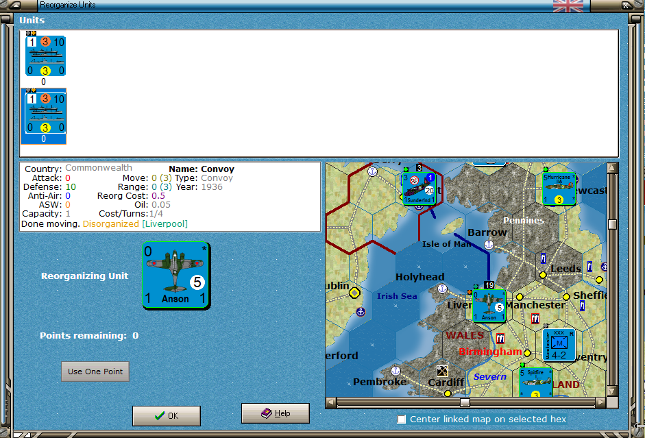
Task: Click the British flag in title bar
Action: point(568,5)
